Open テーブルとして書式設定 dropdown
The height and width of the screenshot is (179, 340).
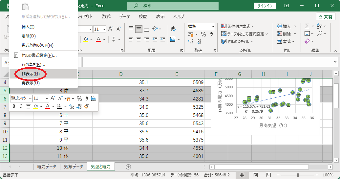click(244, 34)
